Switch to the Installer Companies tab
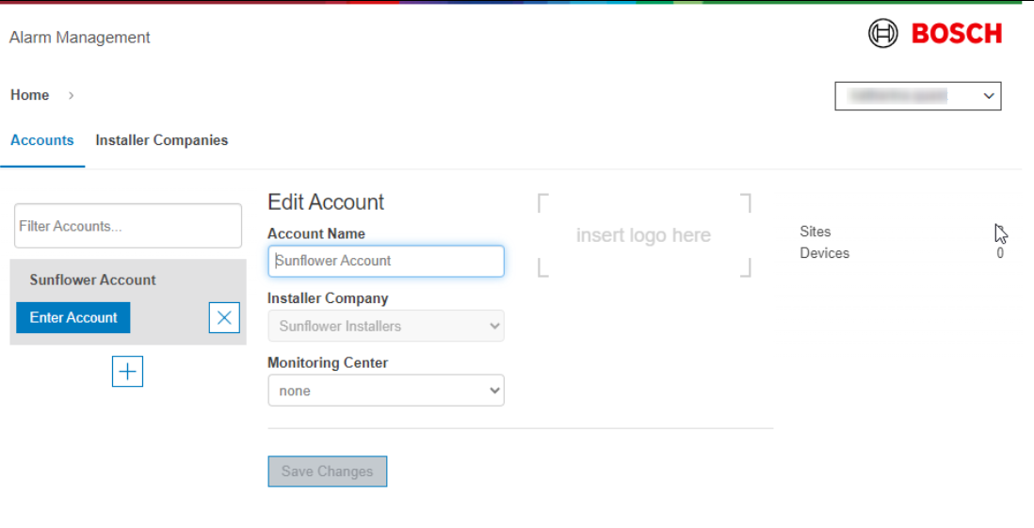This screenshot has width=1034, height=528. (161, 140)
